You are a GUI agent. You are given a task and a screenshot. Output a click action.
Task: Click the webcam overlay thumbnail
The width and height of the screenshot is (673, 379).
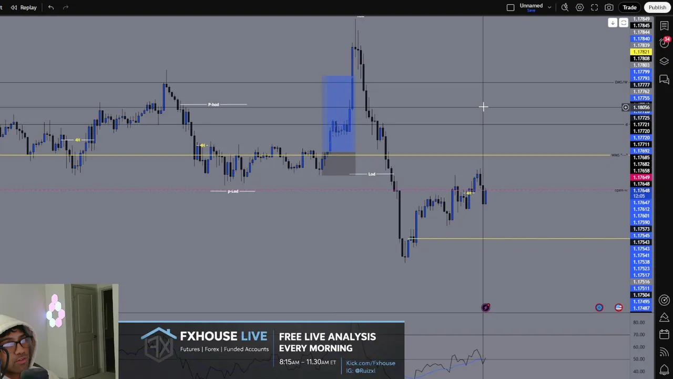tap(59, 332)
